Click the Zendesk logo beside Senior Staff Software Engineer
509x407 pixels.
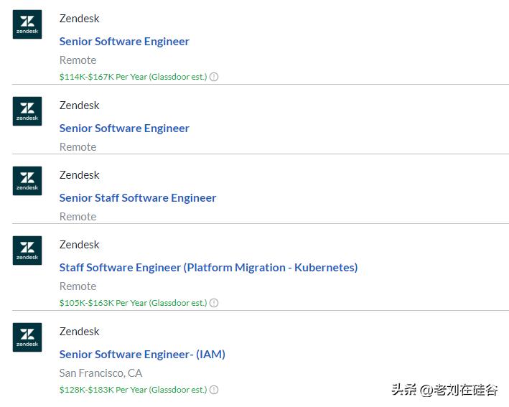[27, 181]
